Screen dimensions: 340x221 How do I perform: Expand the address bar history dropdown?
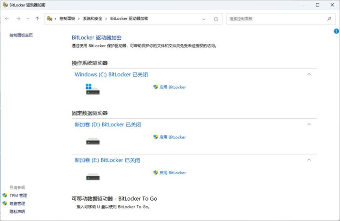pos(204,19)
